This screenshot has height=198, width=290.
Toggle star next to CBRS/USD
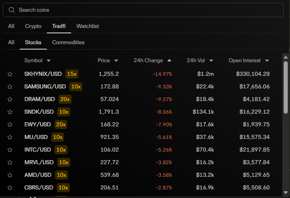point(10,188)
